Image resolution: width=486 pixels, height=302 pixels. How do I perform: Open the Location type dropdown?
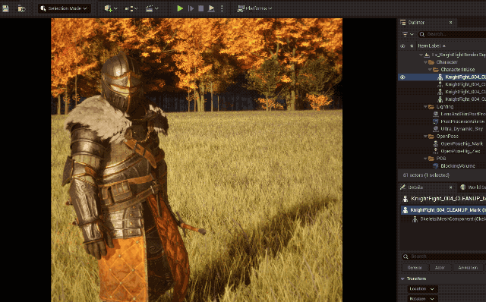422,289
